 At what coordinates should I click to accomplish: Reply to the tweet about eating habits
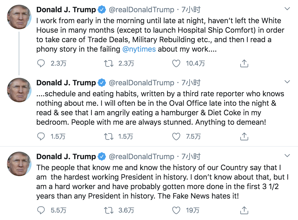tap(40, 136)
